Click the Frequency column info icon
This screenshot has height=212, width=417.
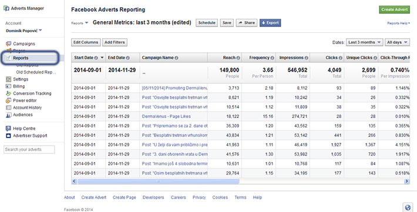[x=273, y=58]
